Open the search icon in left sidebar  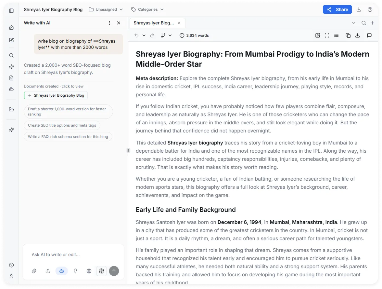[11, 55]
